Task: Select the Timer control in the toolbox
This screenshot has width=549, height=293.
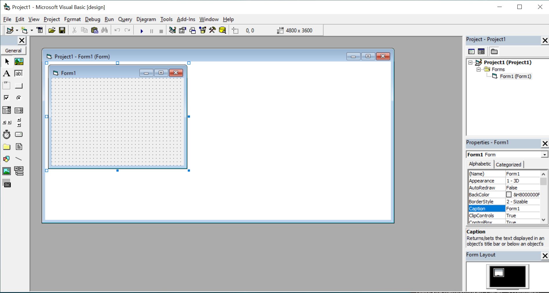Action: [x=6, y=134]
